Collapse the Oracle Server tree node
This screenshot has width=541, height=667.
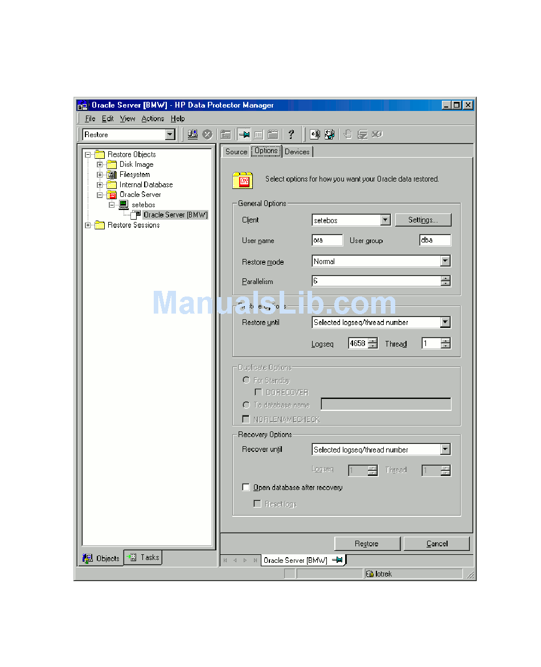point(100,195)
